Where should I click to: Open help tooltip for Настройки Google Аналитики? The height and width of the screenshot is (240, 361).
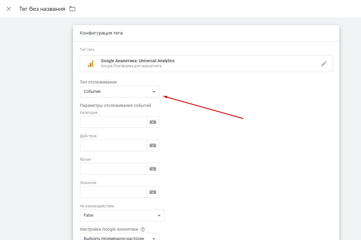tap(143, 229)
